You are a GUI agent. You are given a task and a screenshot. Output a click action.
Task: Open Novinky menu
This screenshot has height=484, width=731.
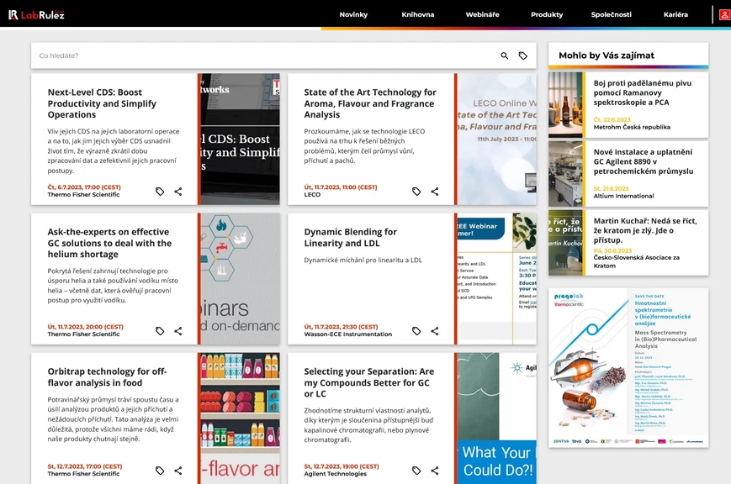[x=353, y=14]
